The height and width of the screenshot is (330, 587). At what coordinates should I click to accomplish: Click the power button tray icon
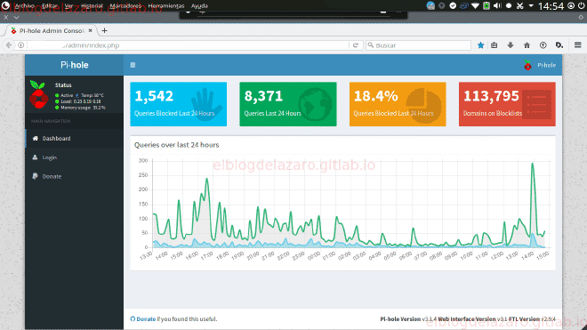coord(582,5)
